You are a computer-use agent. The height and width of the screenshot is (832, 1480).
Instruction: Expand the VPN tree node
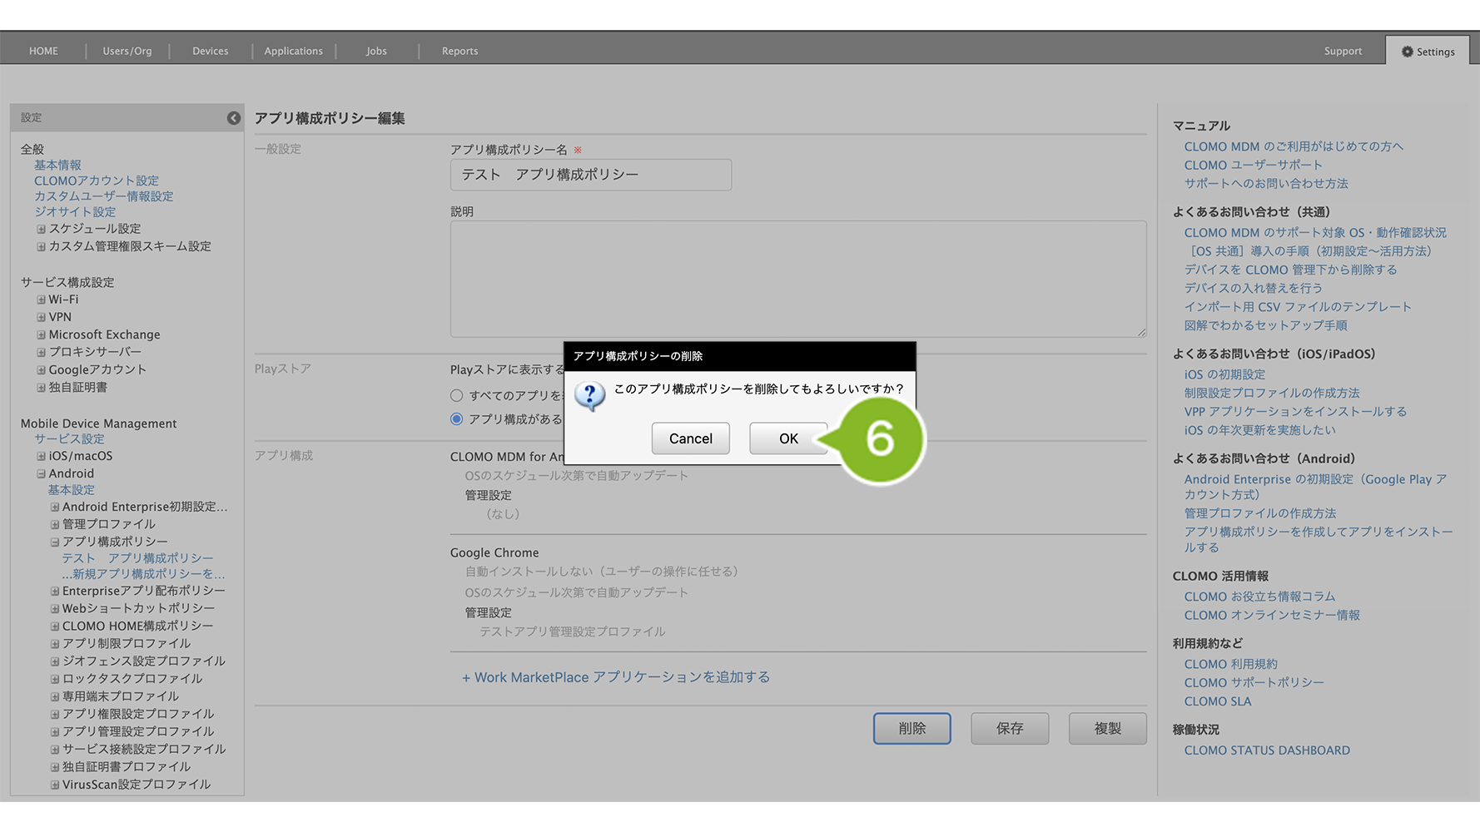(x=41, y=317)
